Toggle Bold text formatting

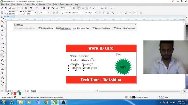coord(100,13)
